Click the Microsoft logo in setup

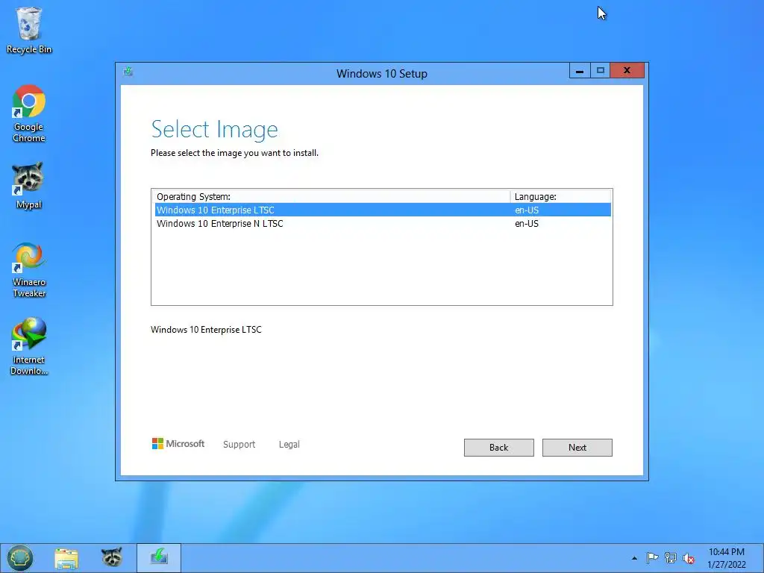point(178,443)
